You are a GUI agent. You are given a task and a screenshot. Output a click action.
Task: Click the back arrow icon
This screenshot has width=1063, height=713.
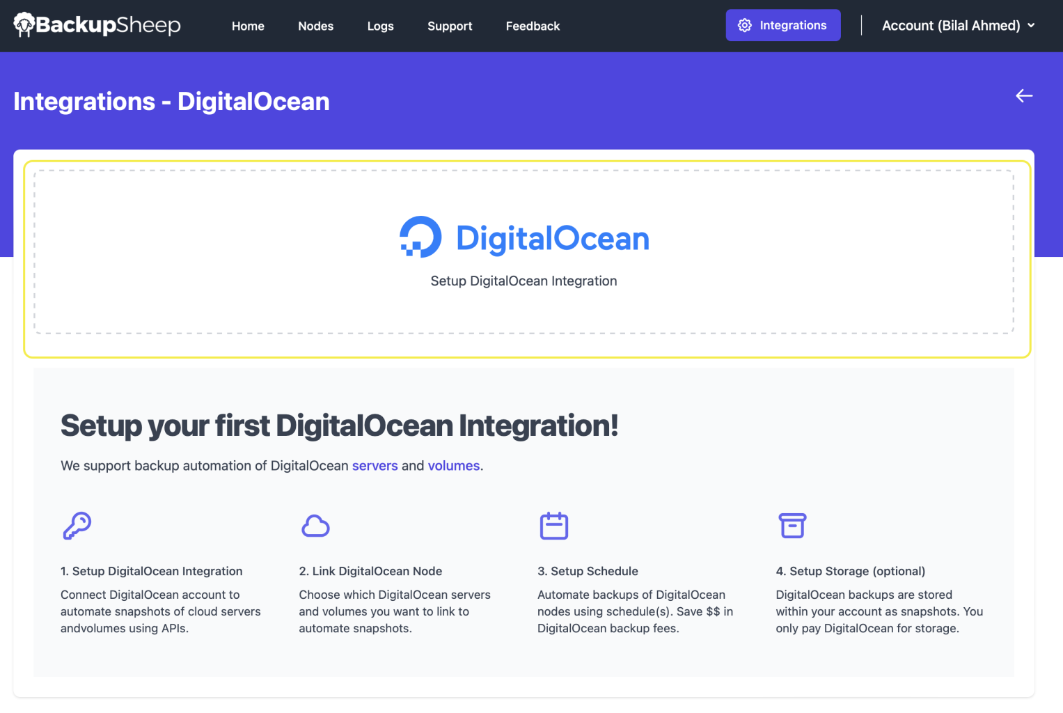[x=1024, y=95]
